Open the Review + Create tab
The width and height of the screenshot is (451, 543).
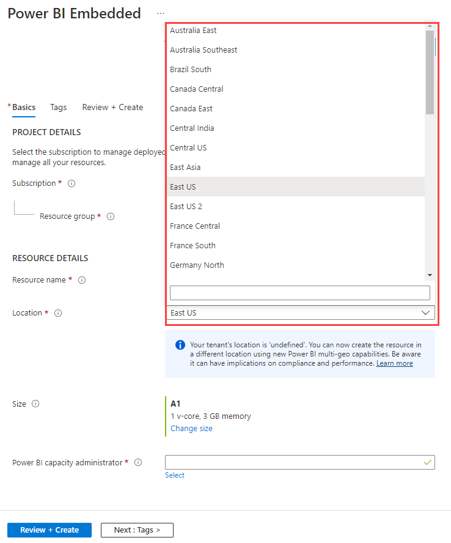click(x=112, y=108)
